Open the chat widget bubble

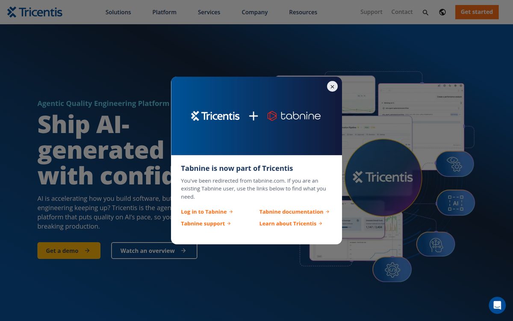pyautogui.click(x=497, y=305)
